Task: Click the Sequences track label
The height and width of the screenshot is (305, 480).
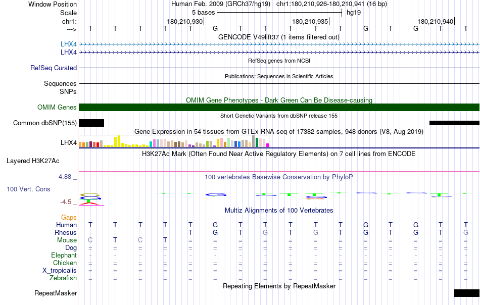Action: point(60,83)
